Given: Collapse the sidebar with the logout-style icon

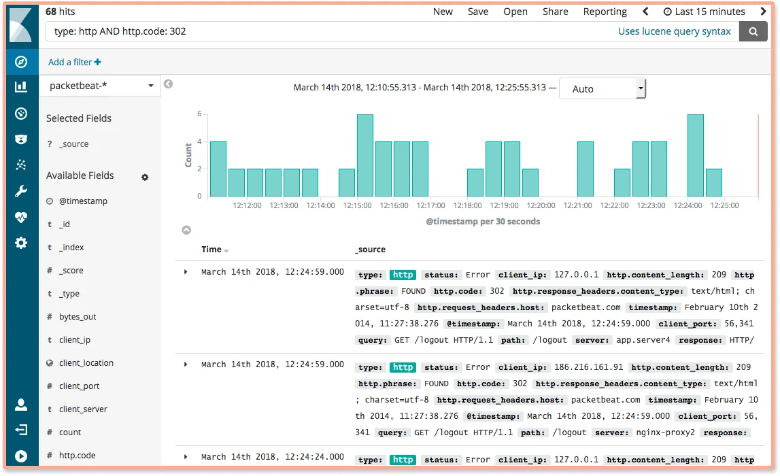Looking at the screenshot, I should click(x=21, y=430).
